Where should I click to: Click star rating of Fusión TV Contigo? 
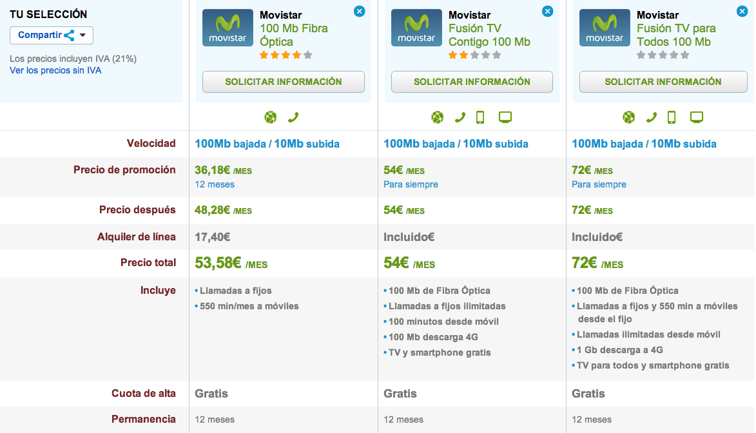(x=474, y=55)
